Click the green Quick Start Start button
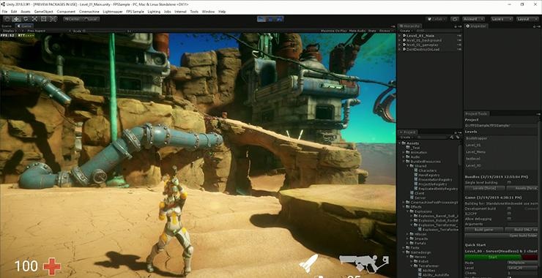This screenshot has width=542, height=278. (x=493, y=258)
